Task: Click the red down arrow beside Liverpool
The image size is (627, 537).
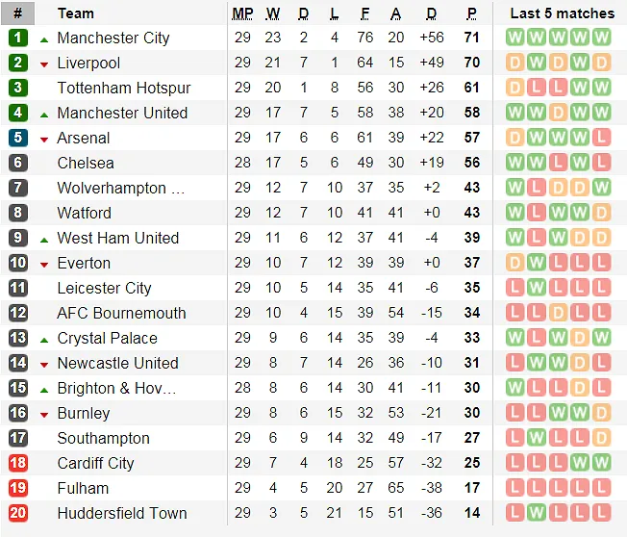Action: tap(44, 64)
